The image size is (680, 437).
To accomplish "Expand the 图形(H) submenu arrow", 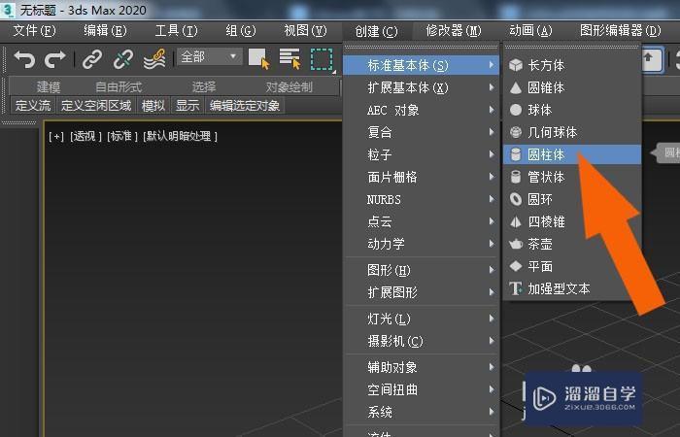I will click(x=492, y=270).
